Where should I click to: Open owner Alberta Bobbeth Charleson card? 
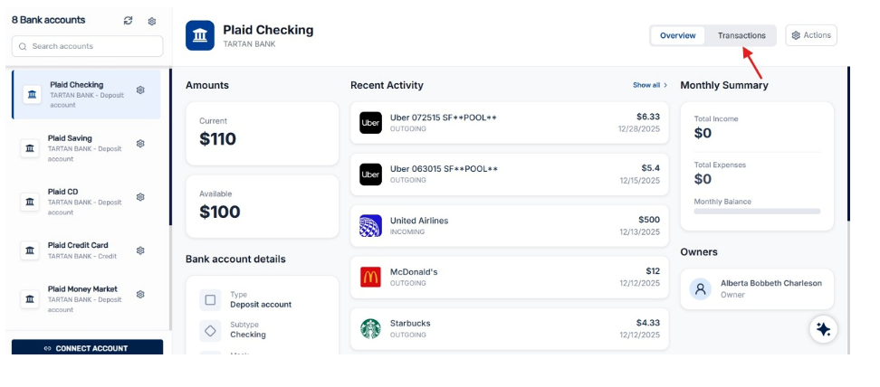click(x=757, y=288)
